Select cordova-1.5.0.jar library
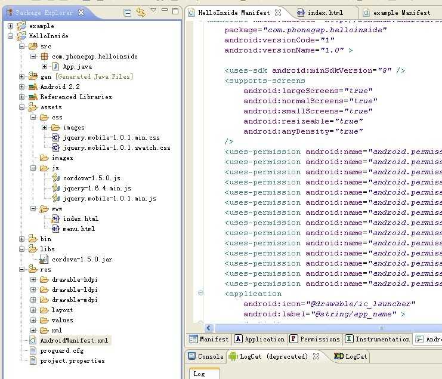This screenshot has height=379, width=442. [82, 260]
